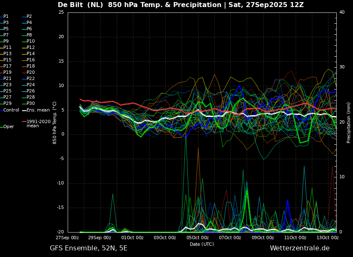
Task: Click the white Ens. mean color swatch
Action: coord(24,111)
